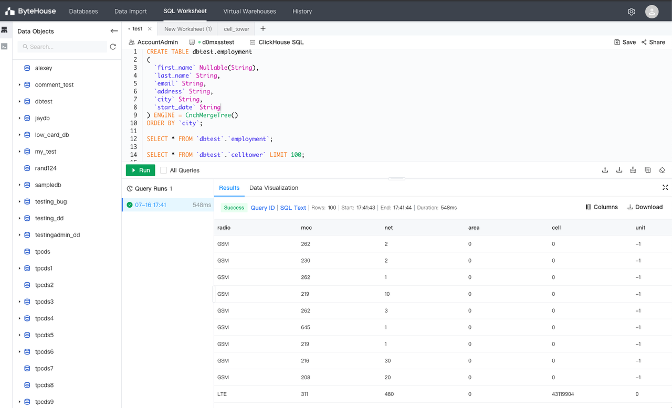The height and width of the screenshot is (408, 672).
Task: Expand the sampledb database tree
Action: click(20, 185)
